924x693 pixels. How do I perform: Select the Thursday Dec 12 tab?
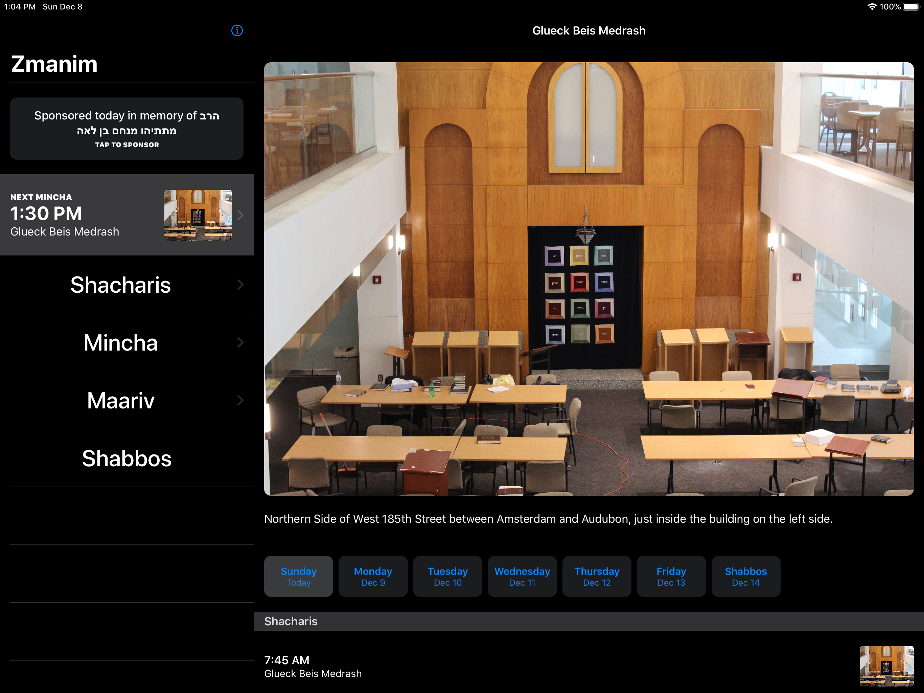coord(597,576)
